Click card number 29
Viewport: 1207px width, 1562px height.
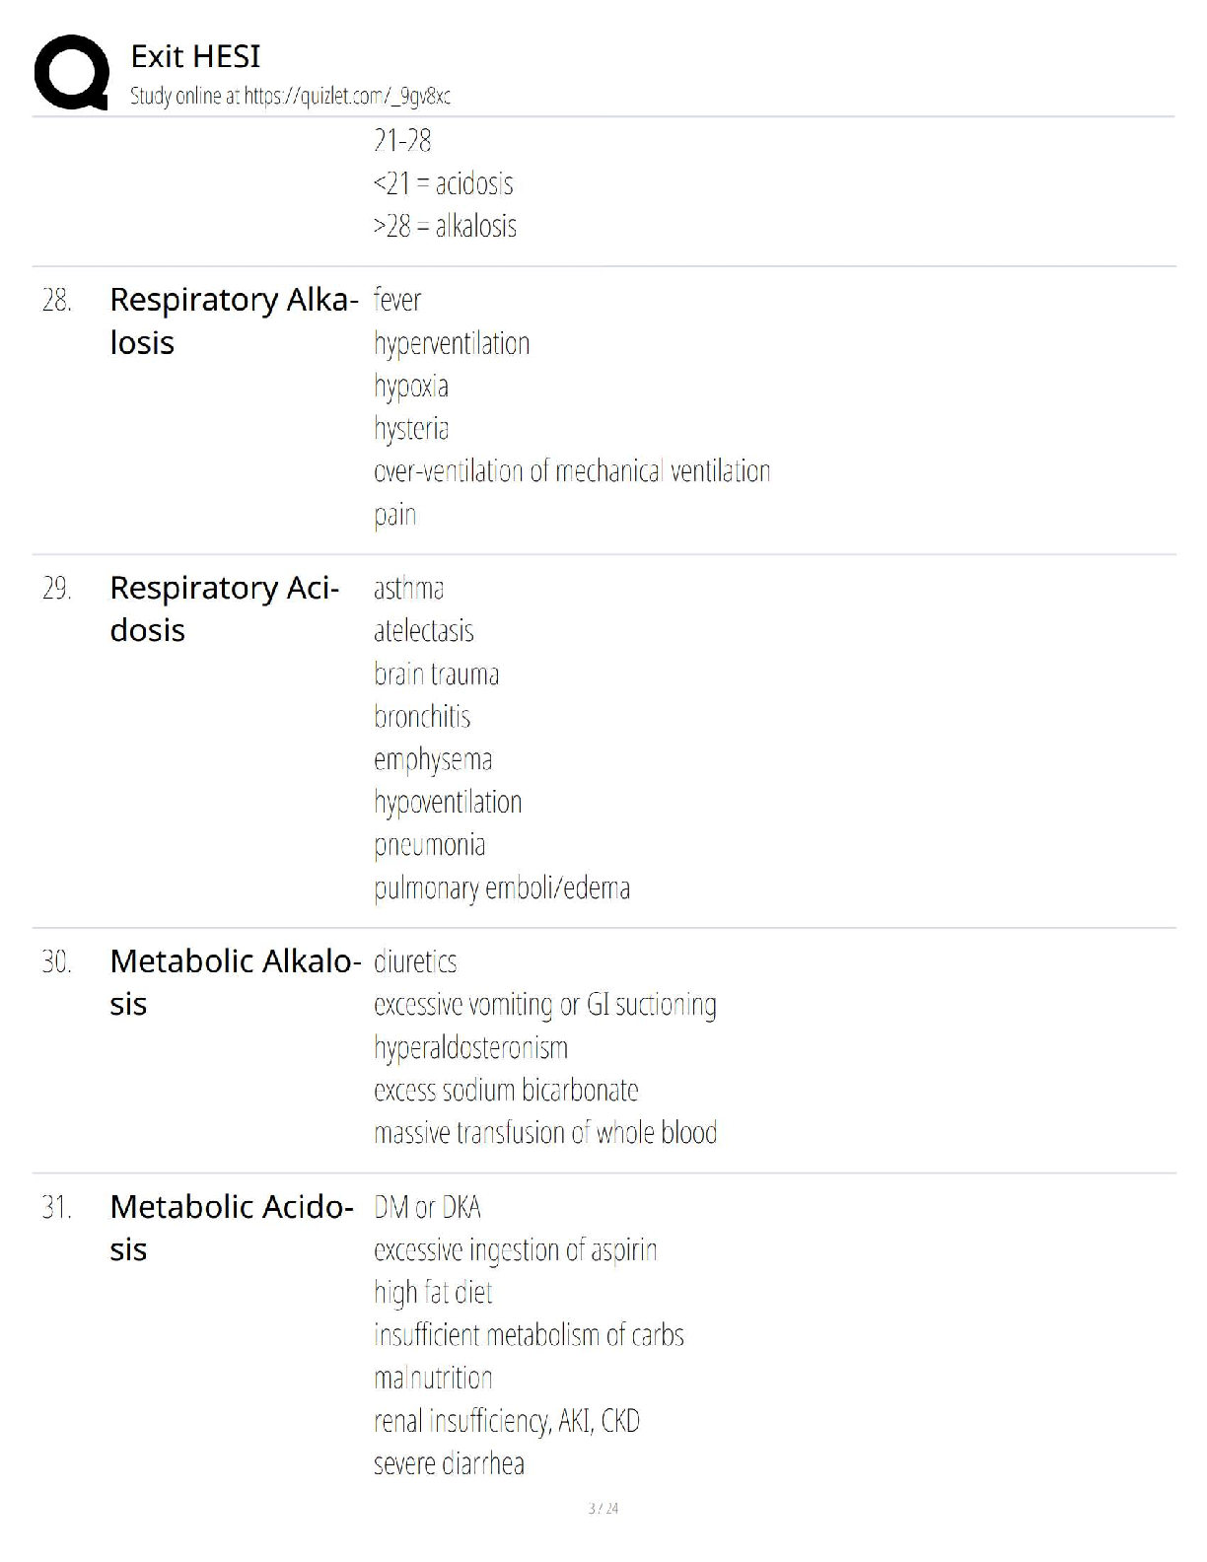click(57, 589)
